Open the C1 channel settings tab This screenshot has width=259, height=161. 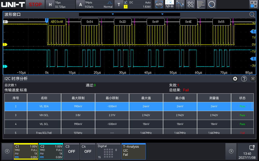[x=26, y=151]
